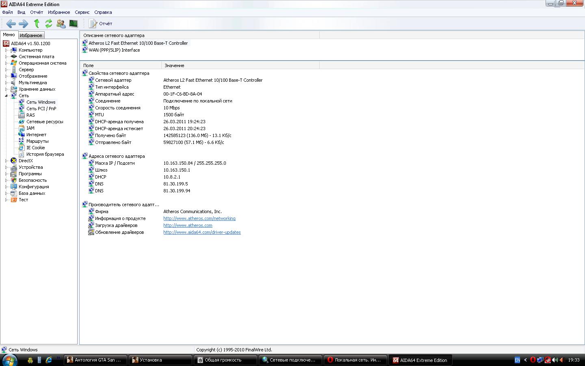Click the Безопасность shield icon
Screen dimensions: 585x366
(14, 180)
